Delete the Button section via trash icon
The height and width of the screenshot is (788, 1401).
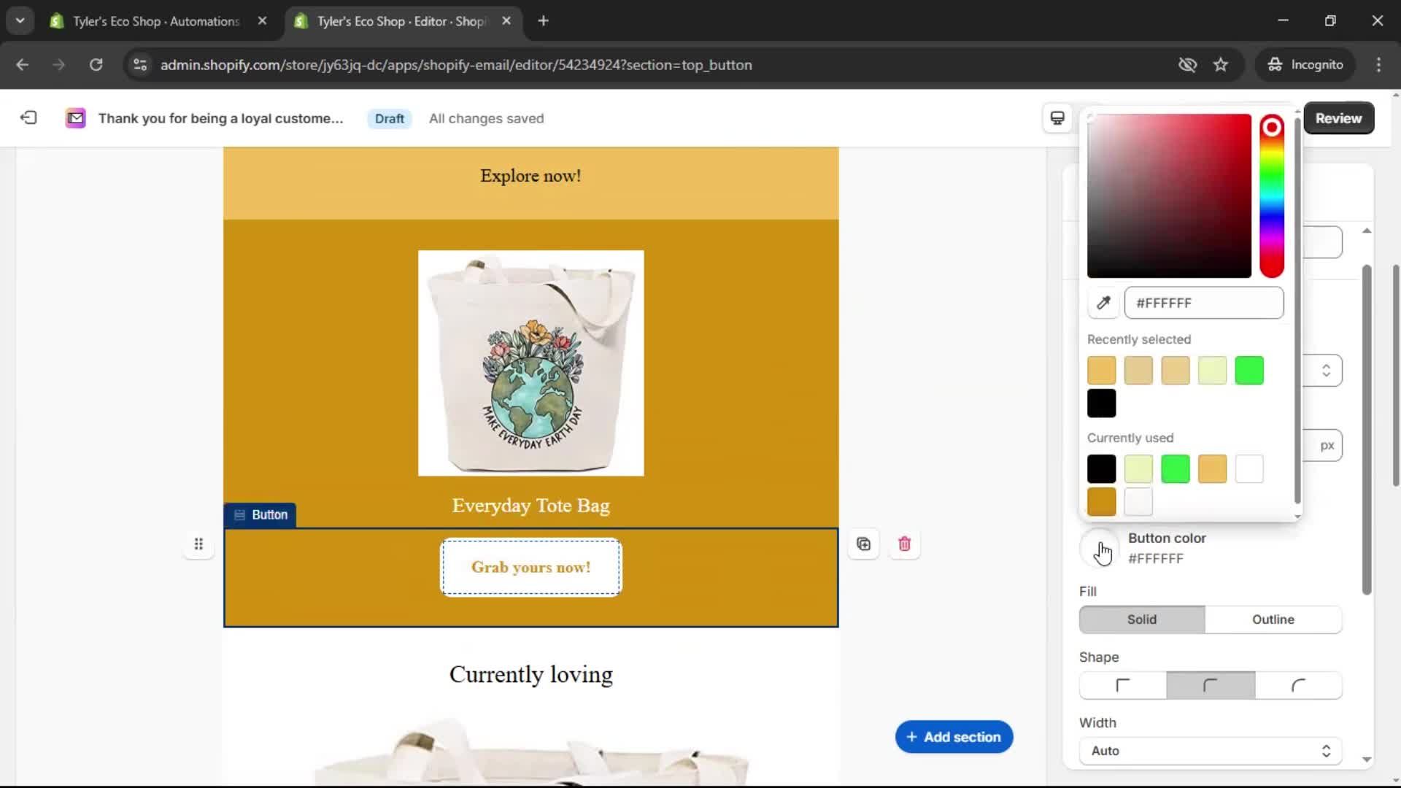[x=905, y=544]
